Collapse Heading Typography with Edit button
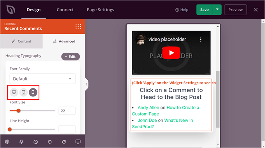Image resolution: width=265 pixels, height=148 pixels. [71, 57]
